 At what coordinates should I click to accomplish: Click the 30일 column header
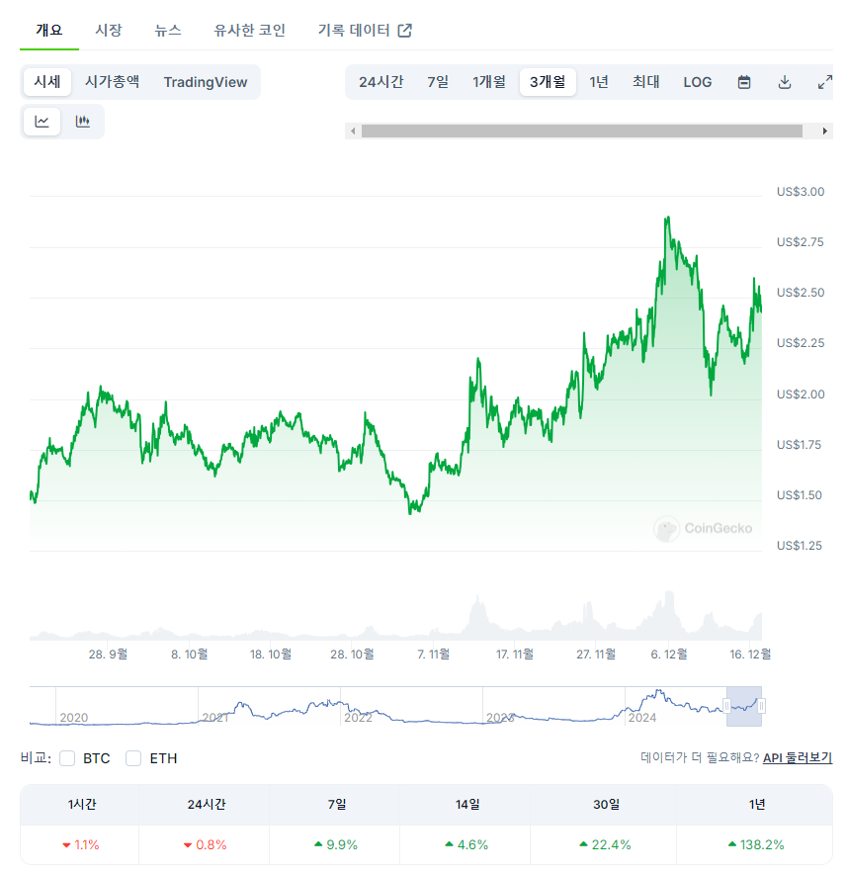(606, 805)
